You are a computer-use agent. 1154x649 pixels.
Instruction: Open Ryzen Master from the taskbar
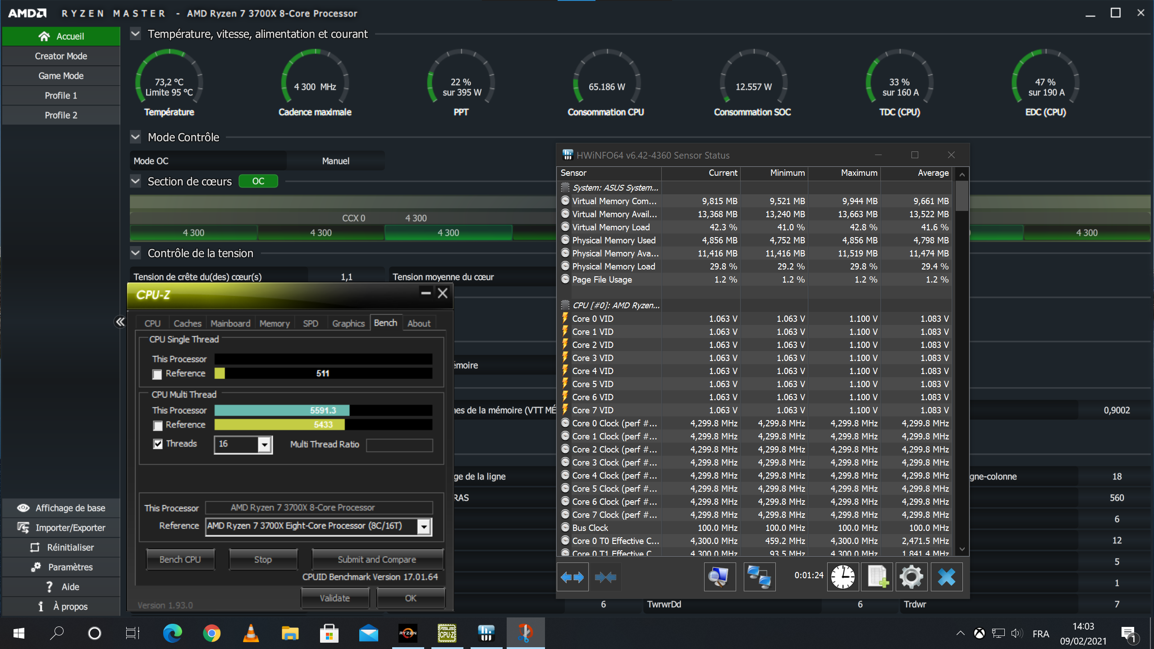pos(408,633)
